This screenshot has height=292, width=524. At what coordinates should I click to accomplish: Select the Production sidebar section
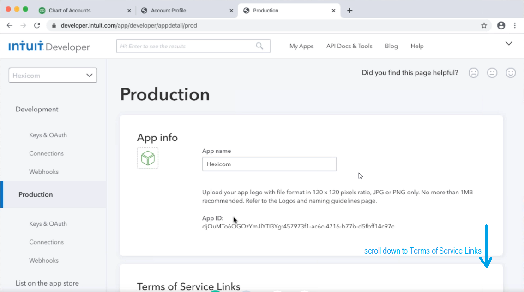coord(54,194)
